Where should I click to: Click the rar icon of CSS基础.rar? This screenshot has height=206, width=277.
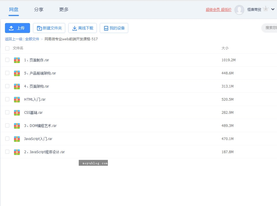(x=17, y=113)
